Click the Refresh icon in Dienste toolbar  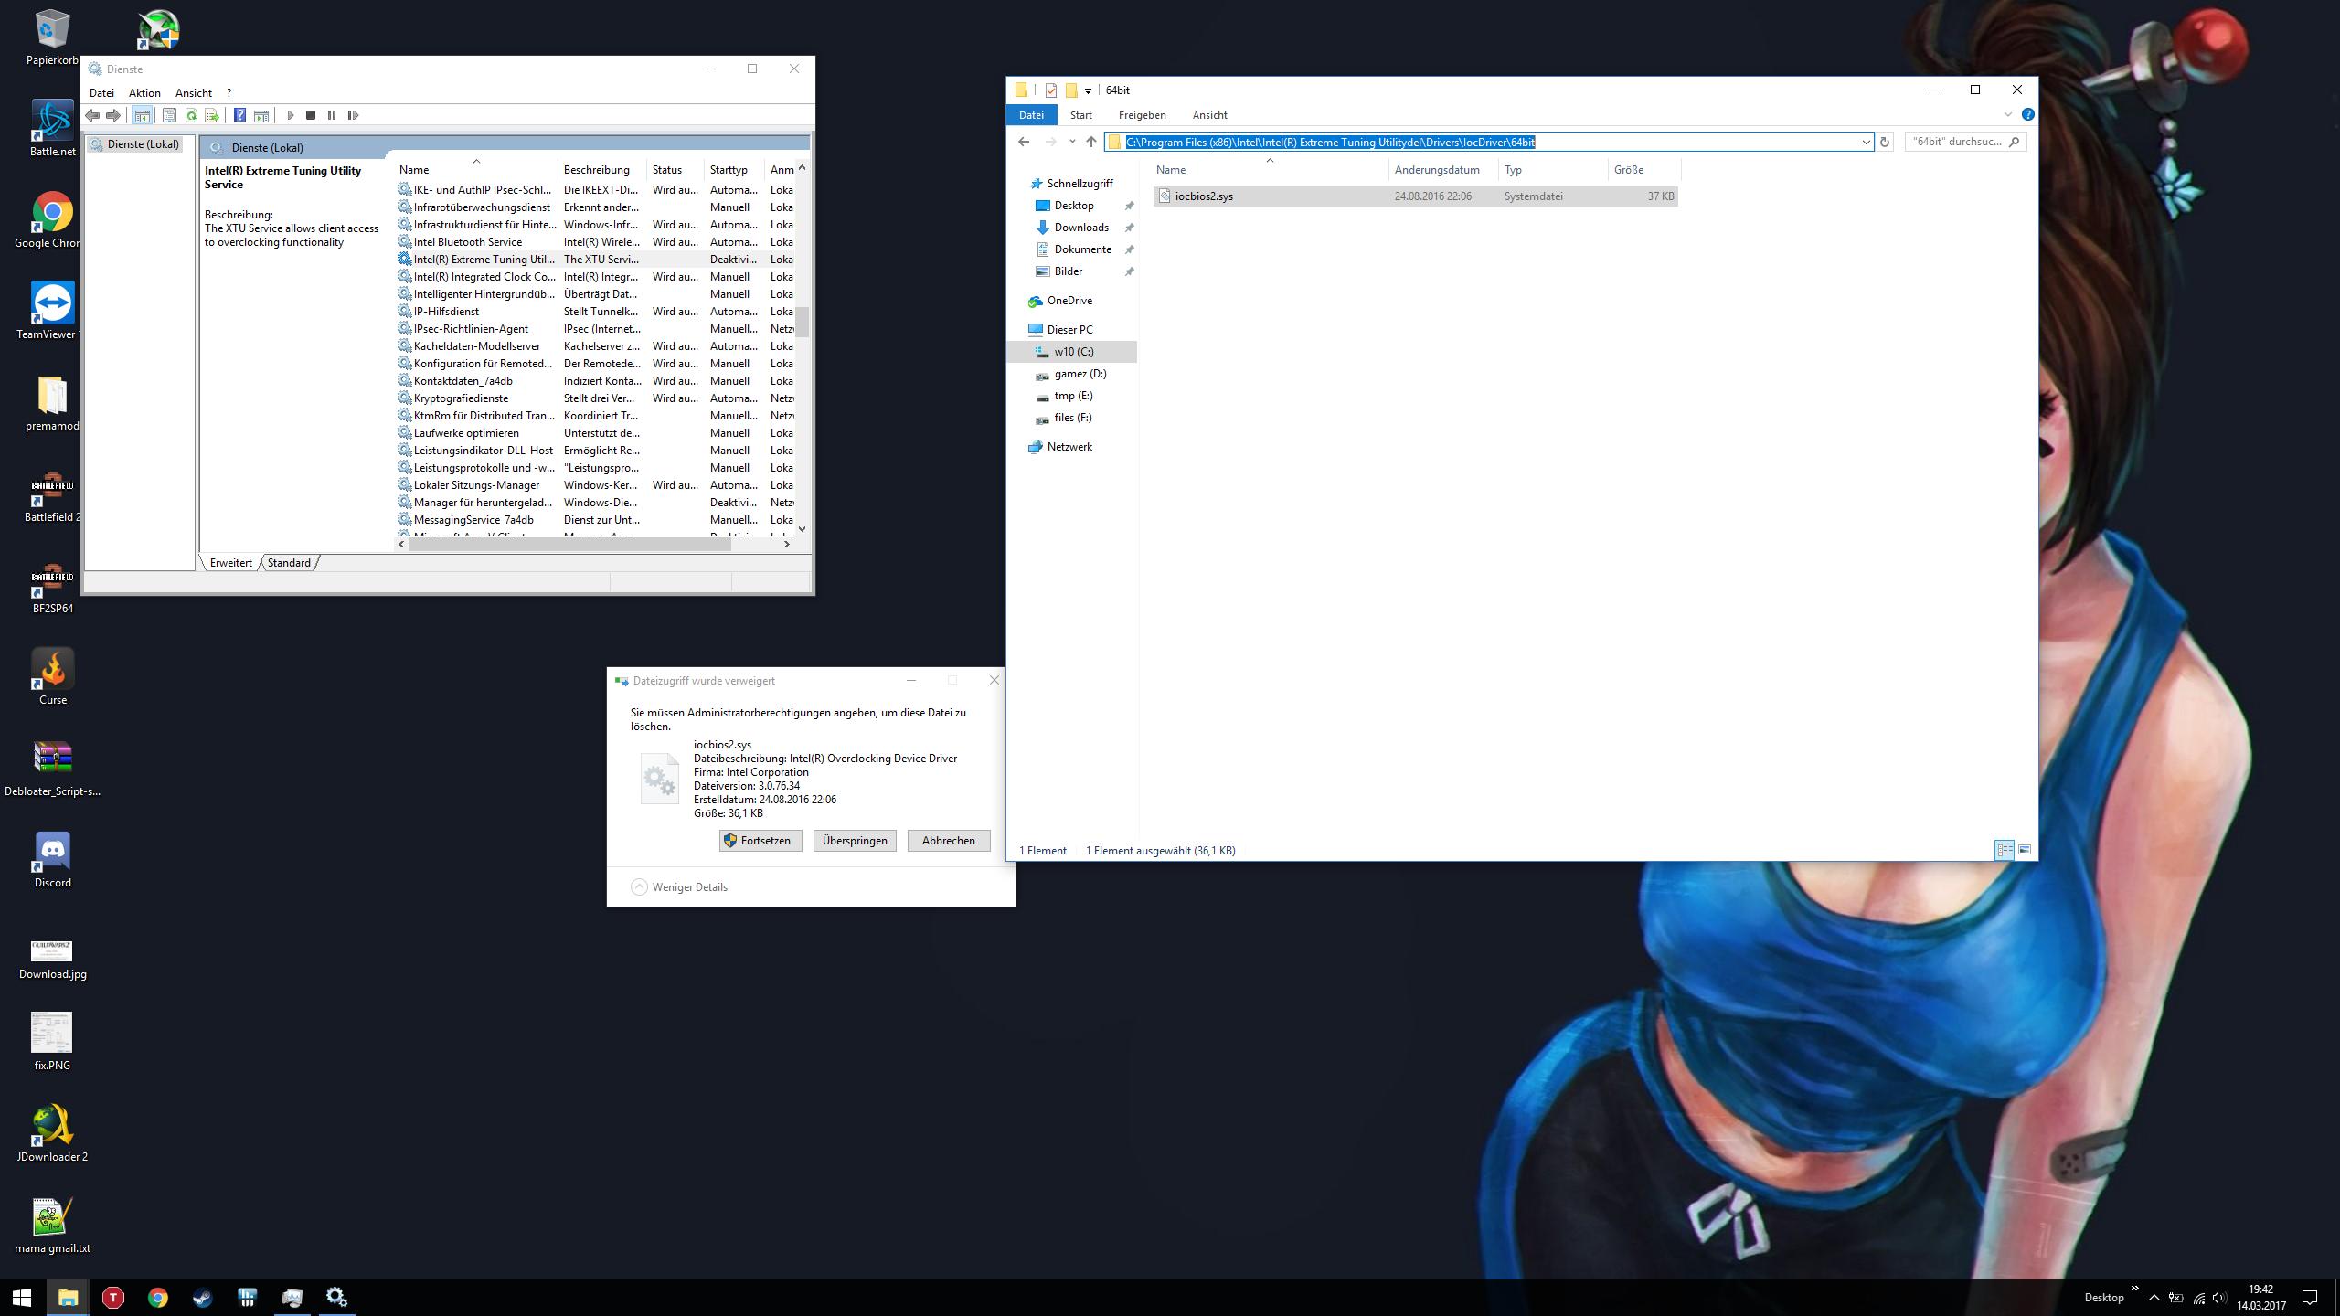191,115
